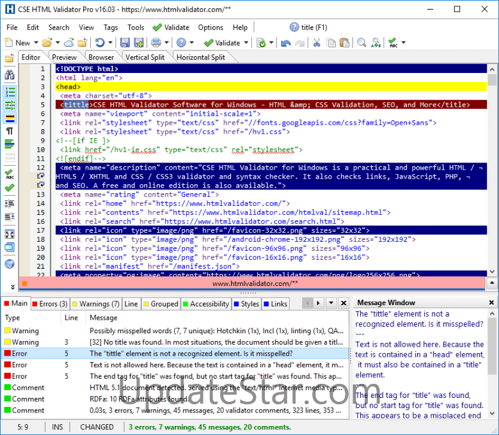Open the New button dropdown arrow
The image size is (499, 435).
[36, 43]
